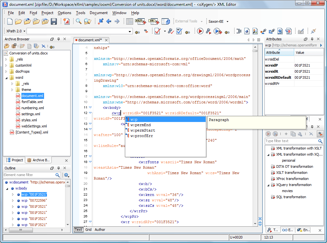Collapse the XQuery transformation tree node
Screen dimensions: 327x243
[x=268, y=185]
